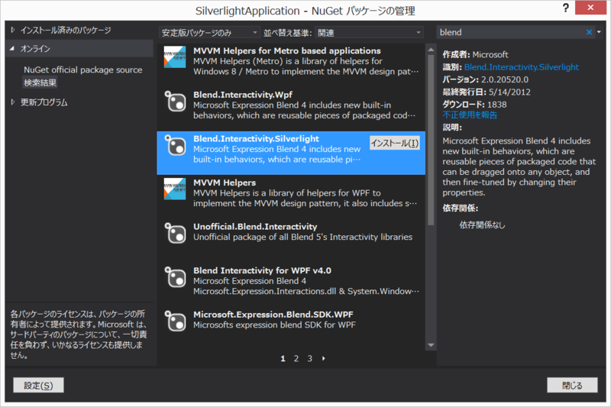Click the package list scrollbar thumb

[x=431, y=140]
